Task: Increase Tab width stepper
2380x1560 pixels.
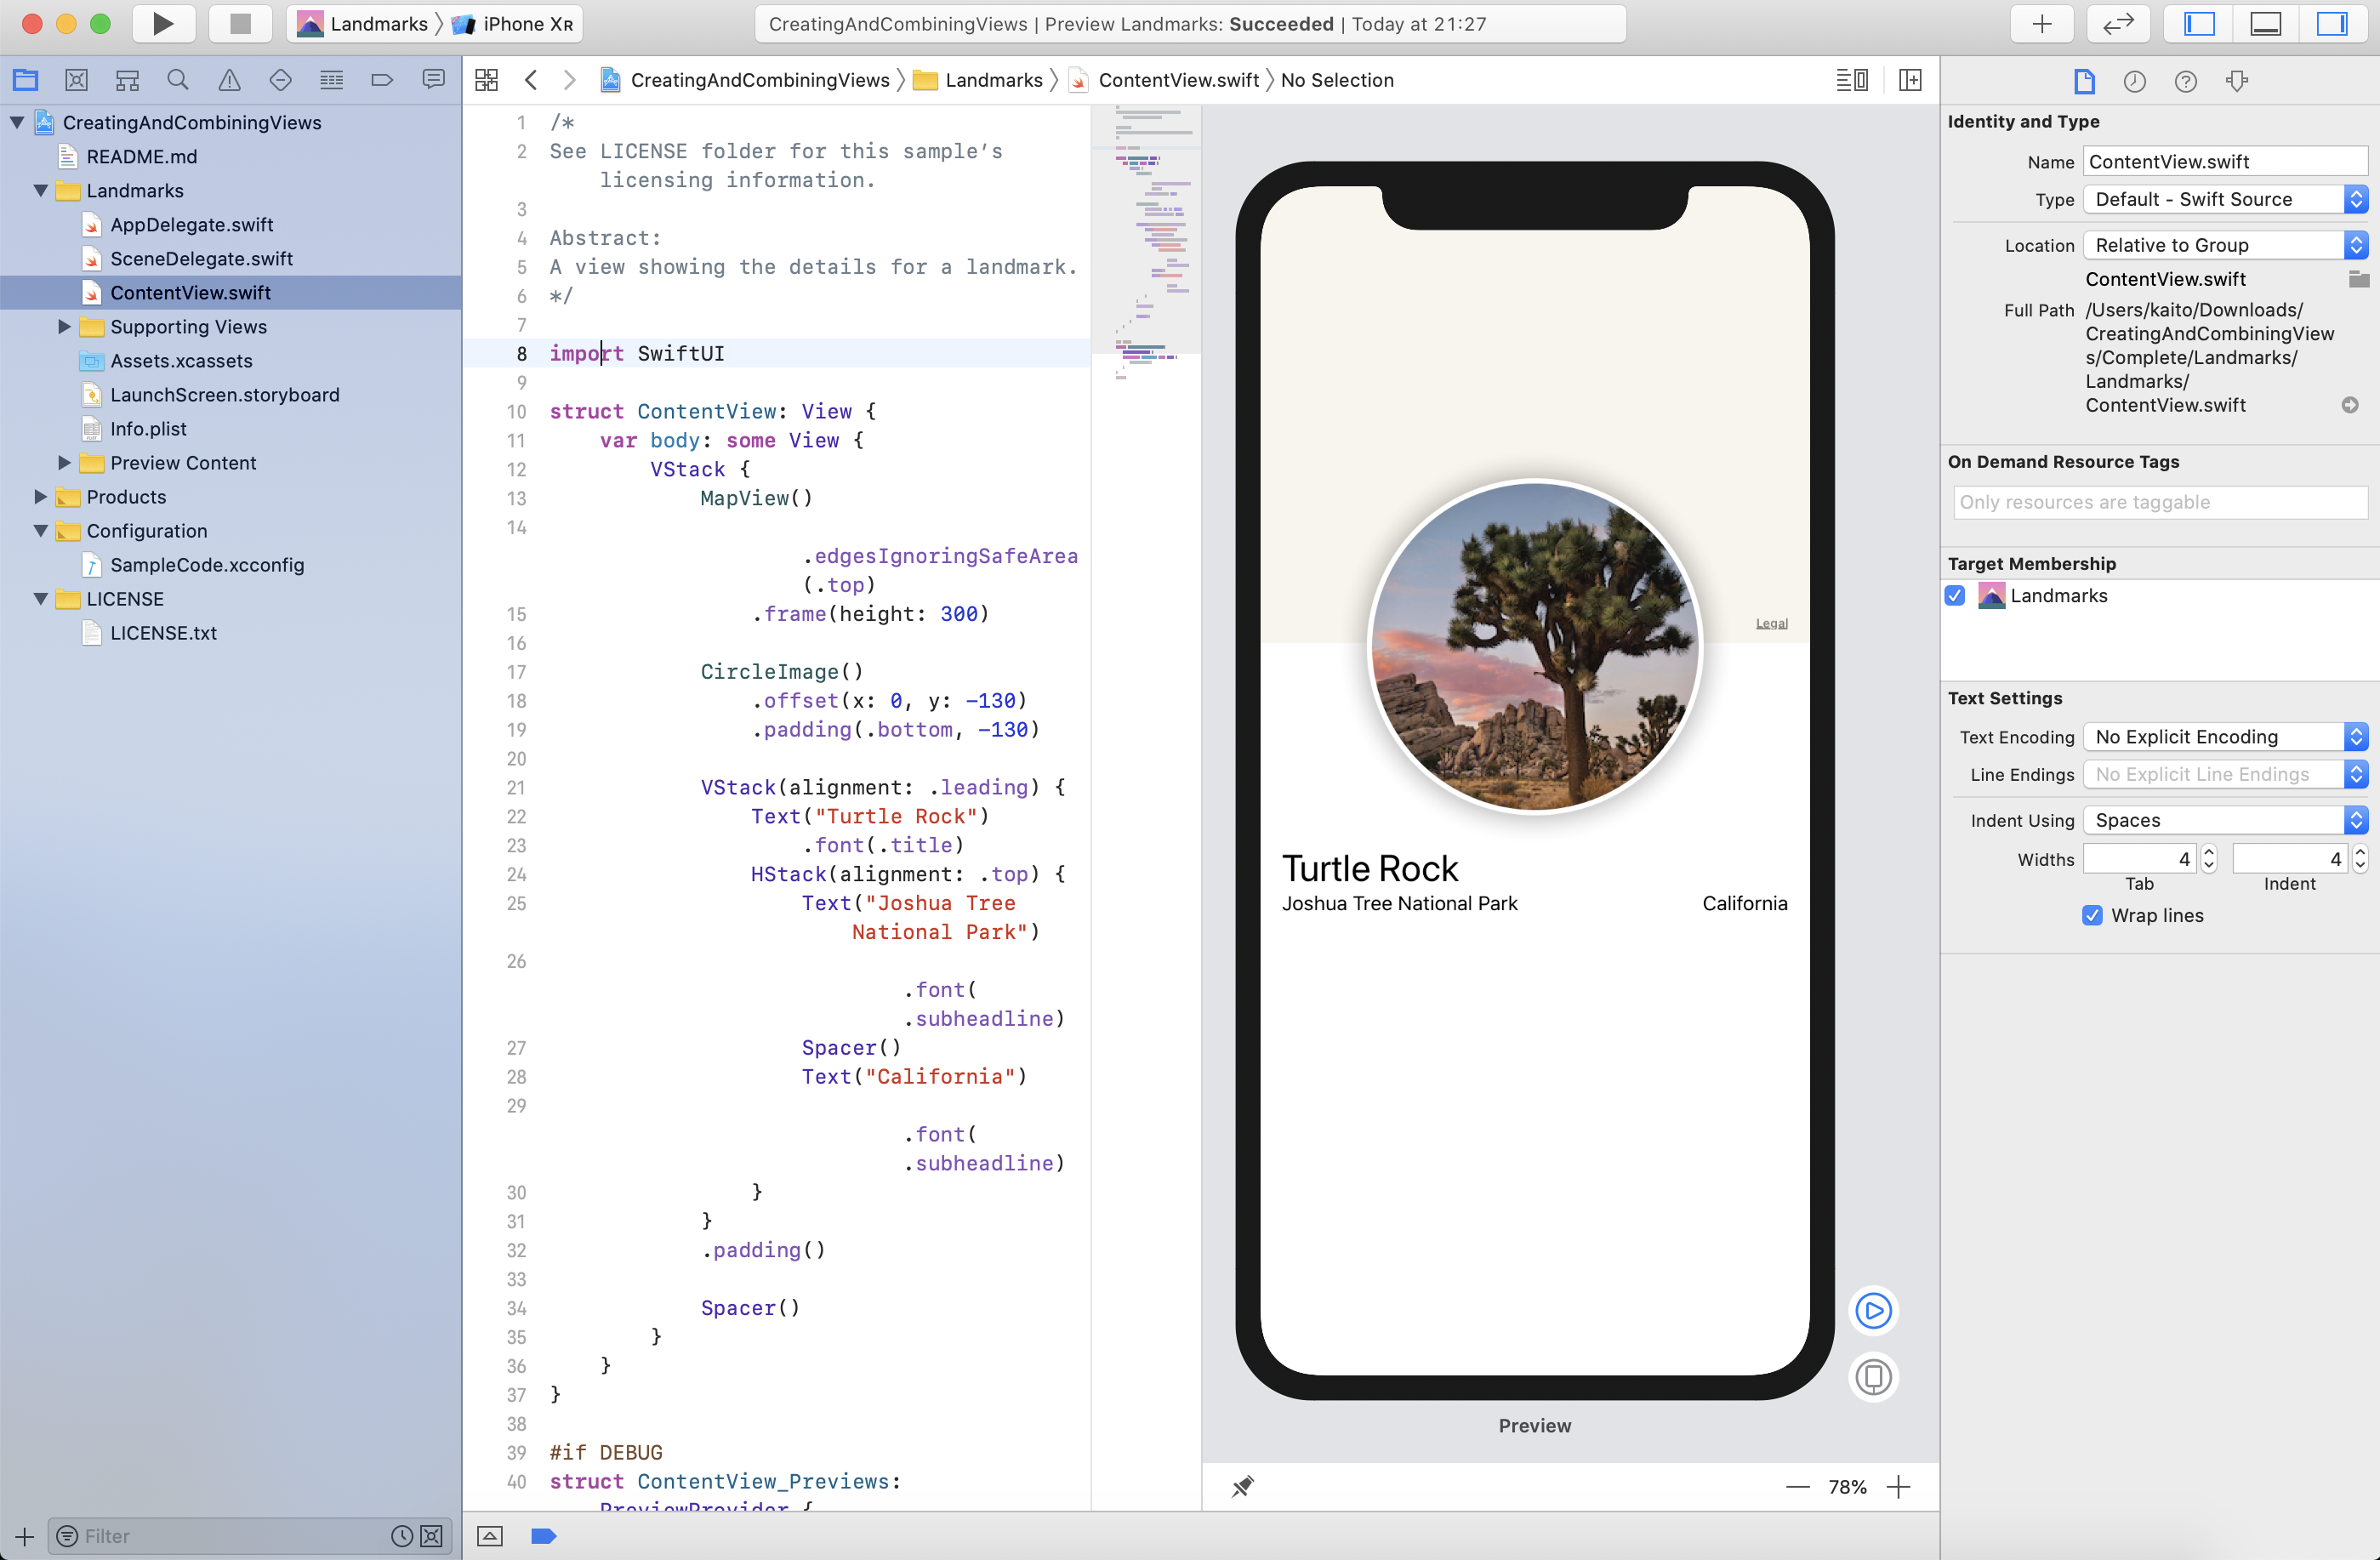Action: pos(2209,852)
